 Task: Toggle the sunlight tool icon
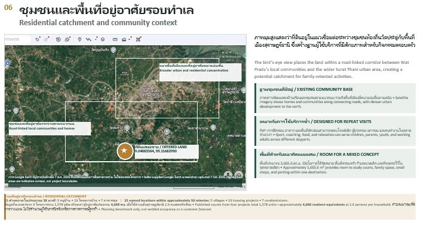click(x=67, y=39)
